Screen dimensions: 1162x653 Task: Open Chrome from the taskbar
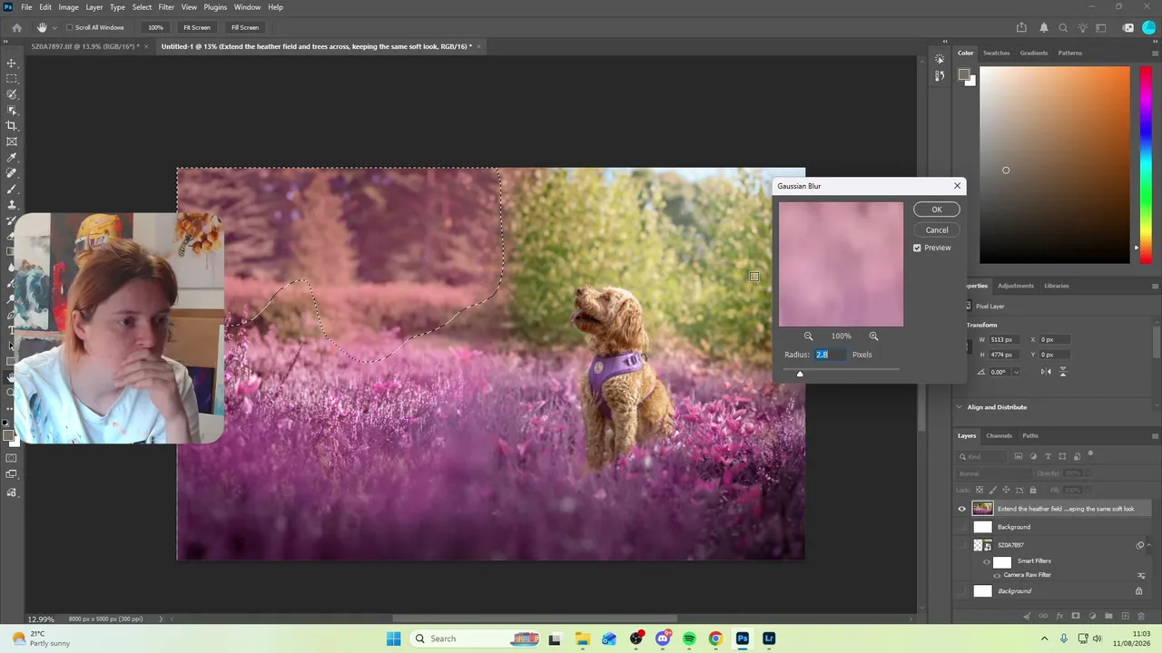[x=715, y=638]
